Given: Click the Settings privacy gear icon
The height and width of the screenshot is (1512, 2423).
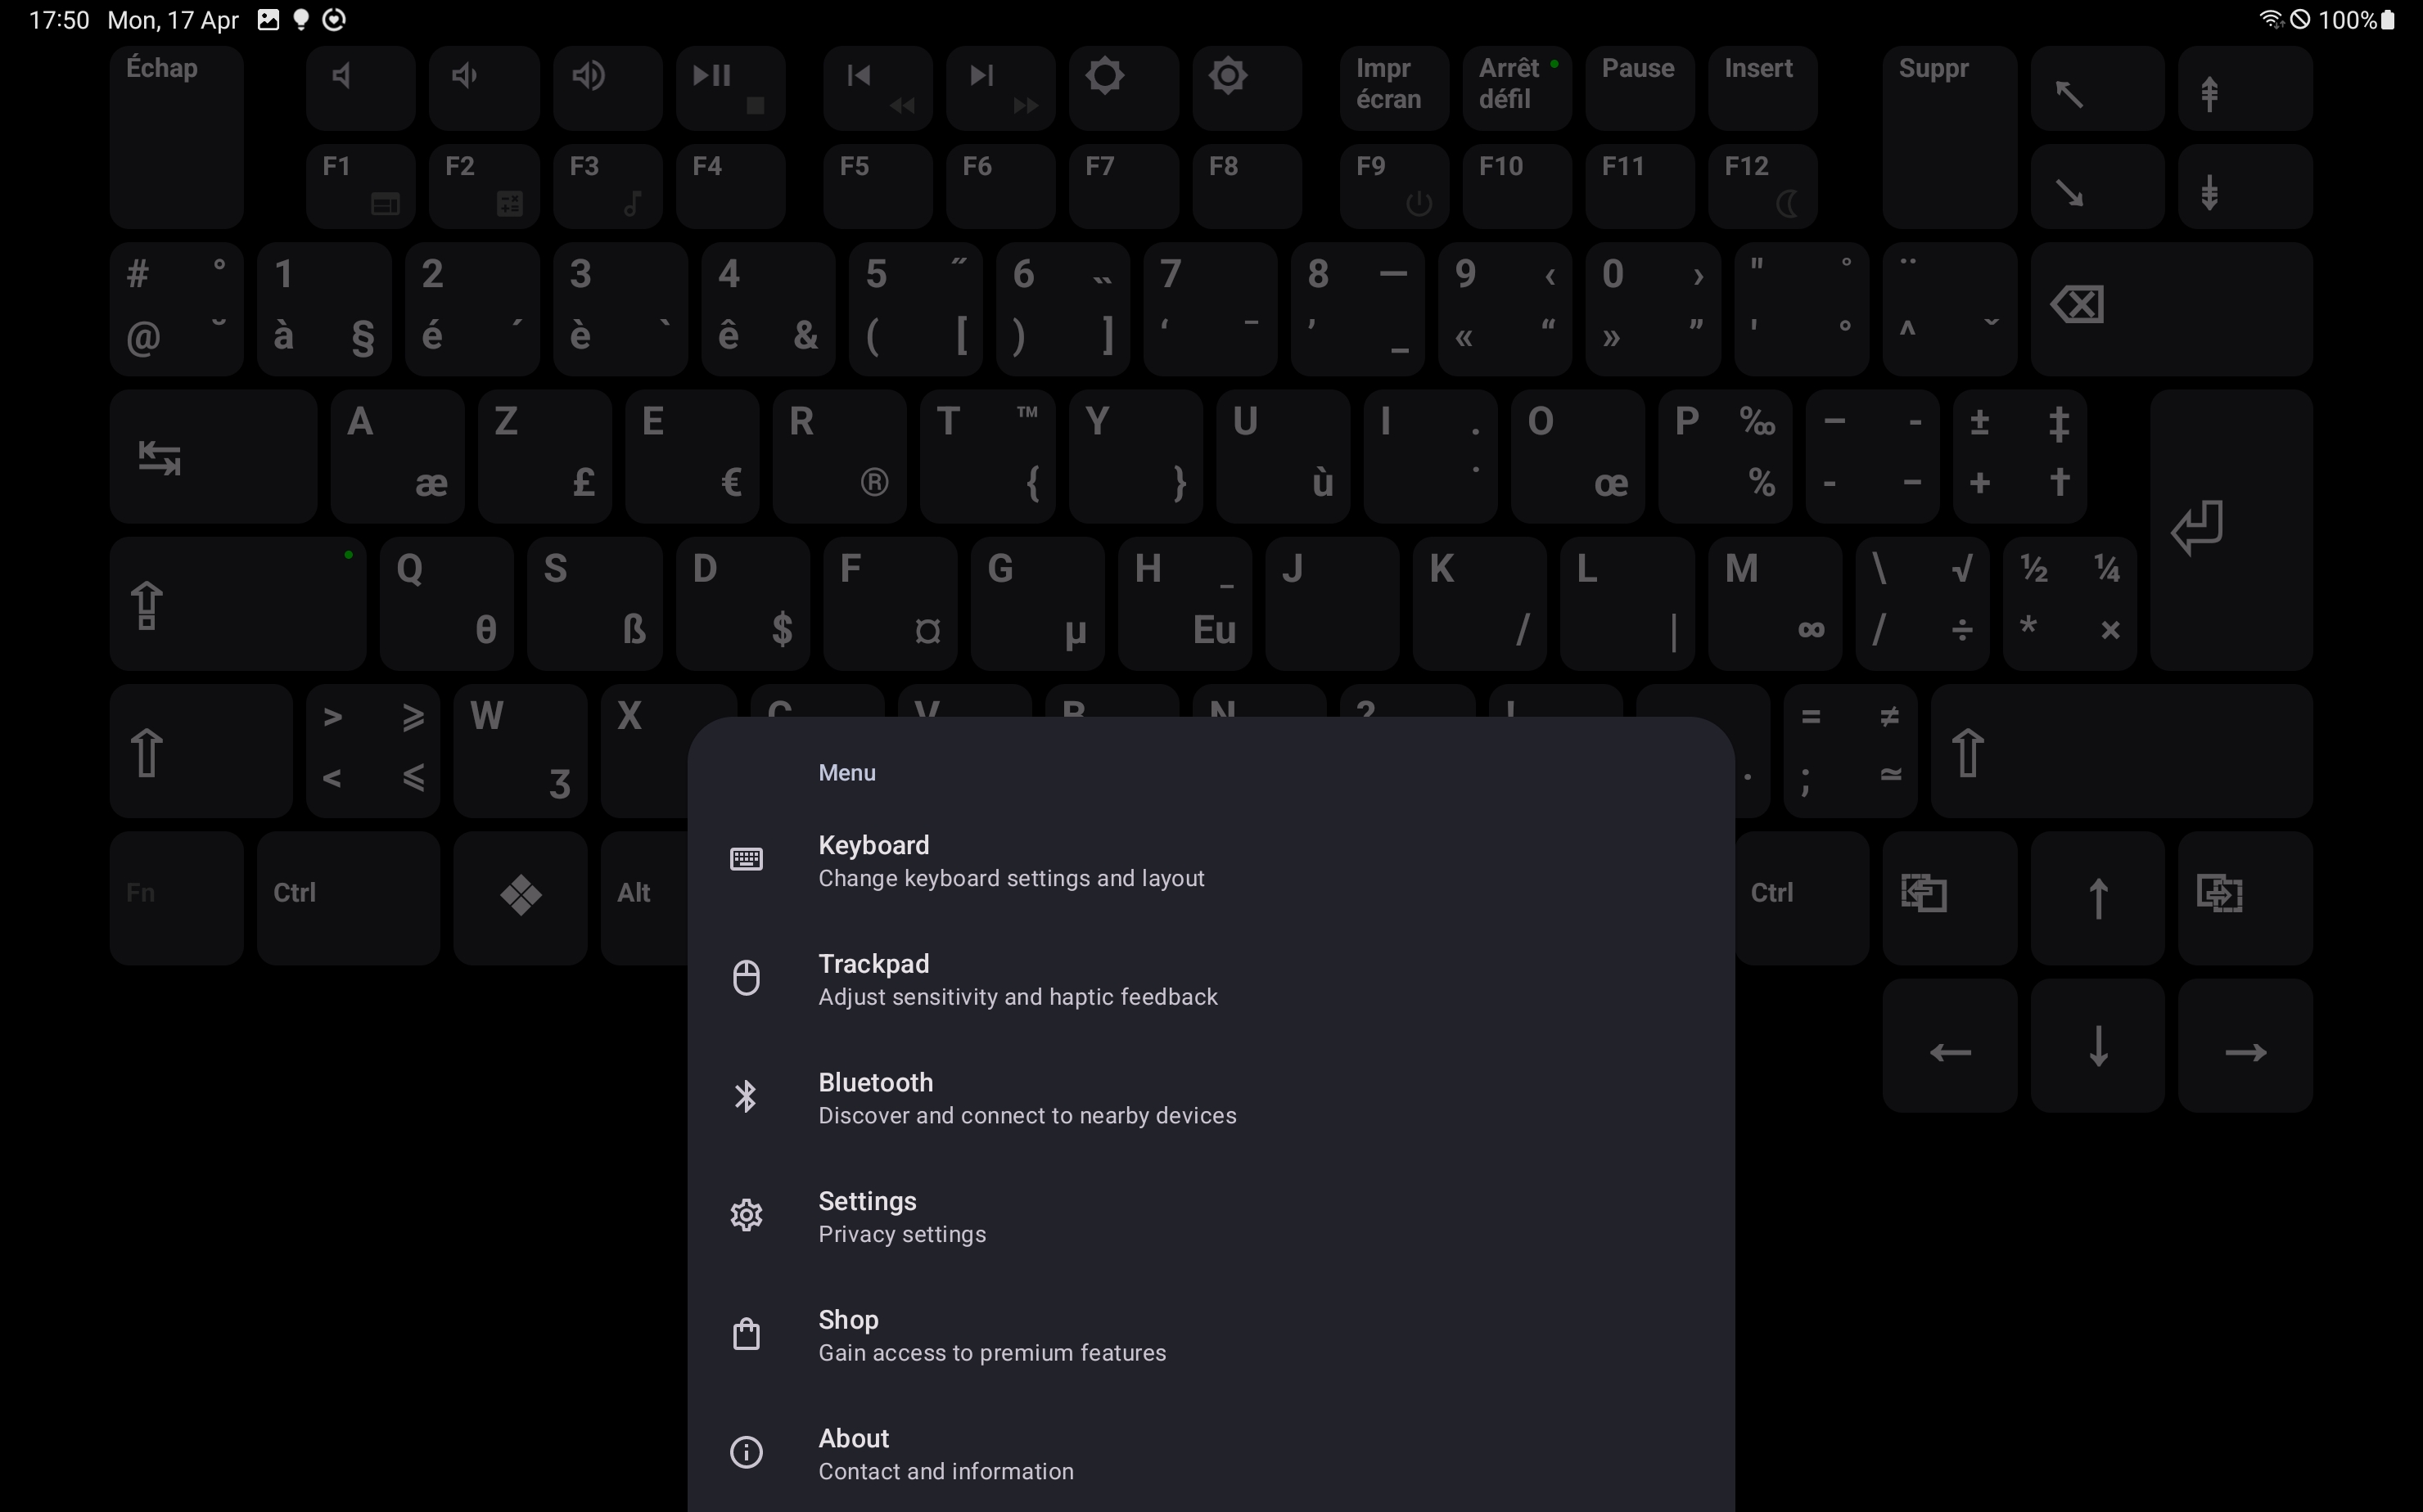Looking at the screenshot, I should pos(746,1214).
